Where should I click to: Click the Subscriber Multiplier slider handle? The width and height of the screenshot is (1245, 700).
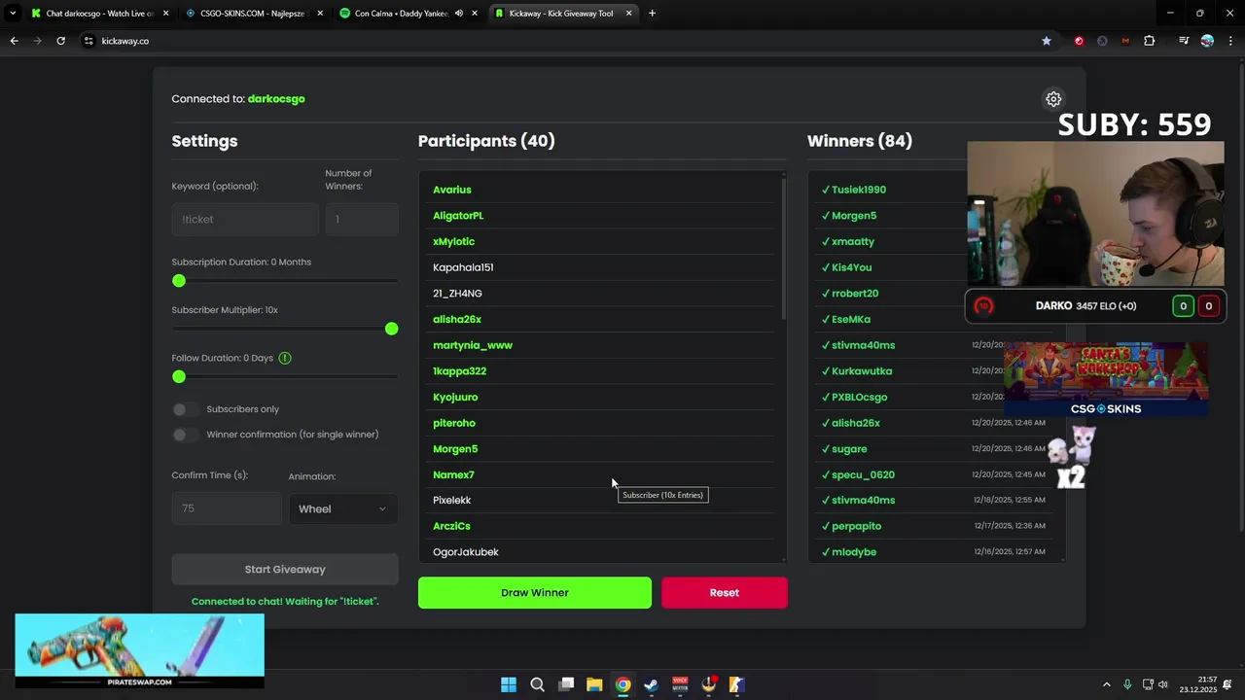click(x=392, y=329)
